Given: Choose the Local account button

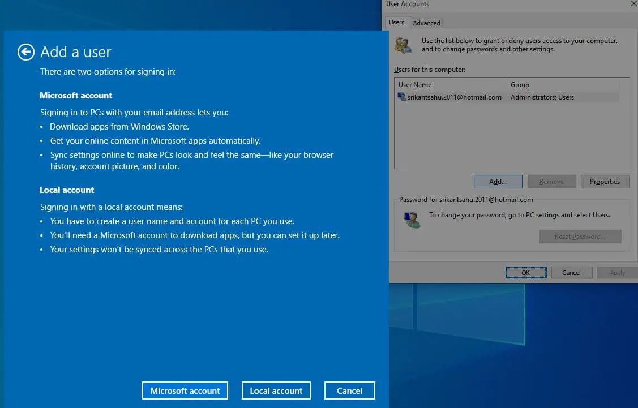Looking at the screenshot, I should click(276, 390).
